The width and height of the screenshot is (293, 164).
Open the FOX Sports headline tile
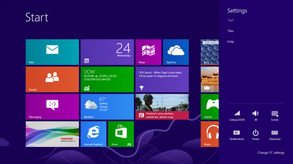pyautogui.click(x=162, y=79)
